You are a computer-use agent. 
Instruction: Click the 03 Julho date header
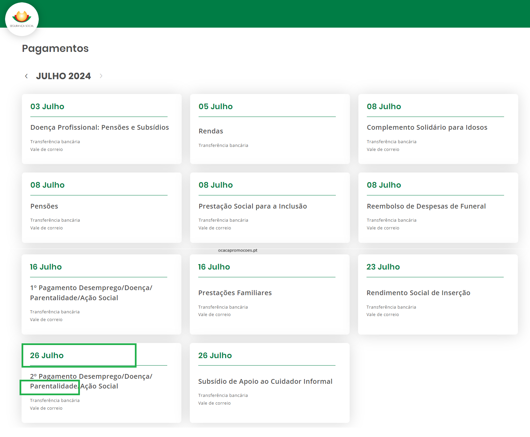(x=47, y=106)
